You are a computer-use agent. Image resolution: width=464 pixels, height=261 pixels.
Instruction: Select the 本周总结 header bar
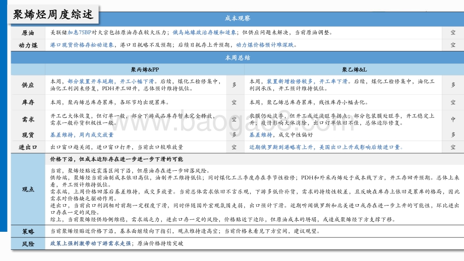238,57
